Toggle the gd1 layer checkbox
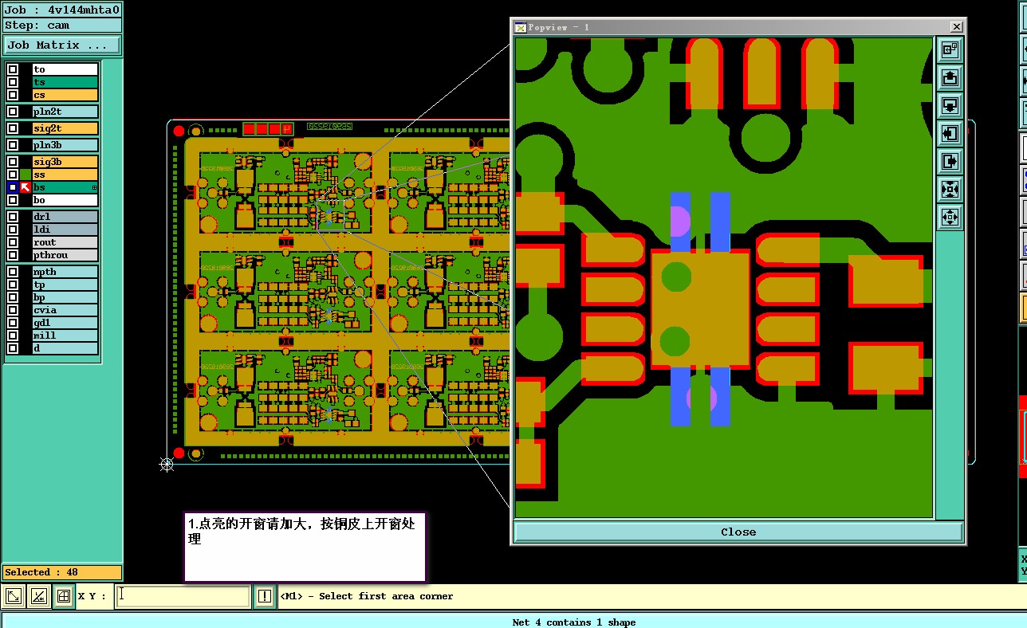The width and height of the screenshot is (1027, 628). (13, 323)
